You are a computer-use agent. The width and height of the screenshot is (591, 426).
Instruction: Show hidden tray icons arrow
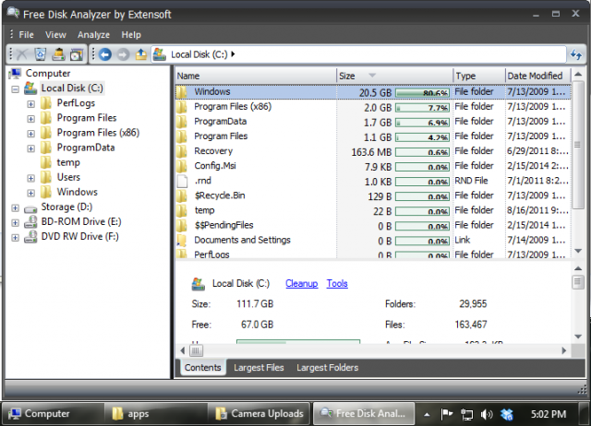[x=427, y=415]
